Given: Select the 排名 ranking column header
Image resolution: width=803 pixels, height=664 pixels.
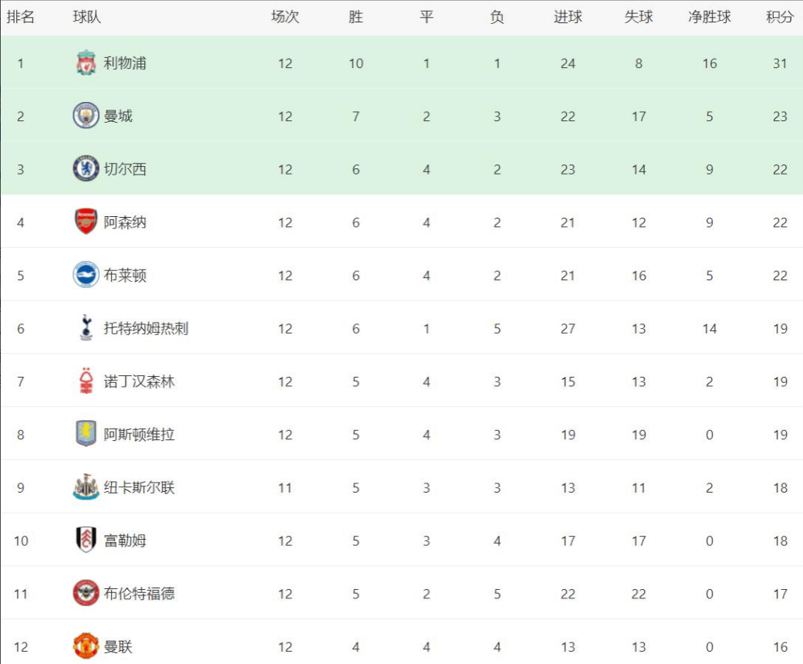Looking at the screenshot, I should [21, 17].
